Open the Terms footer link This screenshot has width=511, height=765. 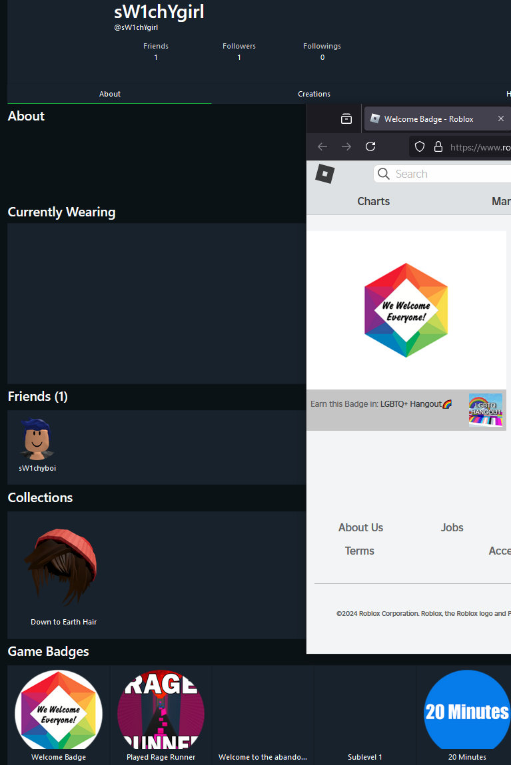point(360,551)
